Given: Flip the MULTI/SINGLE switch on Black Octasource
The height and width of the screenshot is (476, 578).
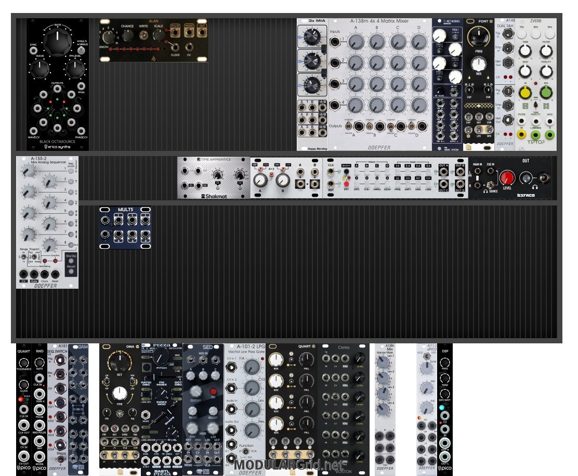Looking at the screenshot, I should [x=81, y=50].
